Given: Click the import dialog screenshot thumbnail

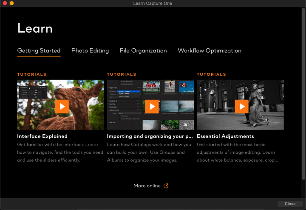Looking at the screenshot, I should pos(150,105).
